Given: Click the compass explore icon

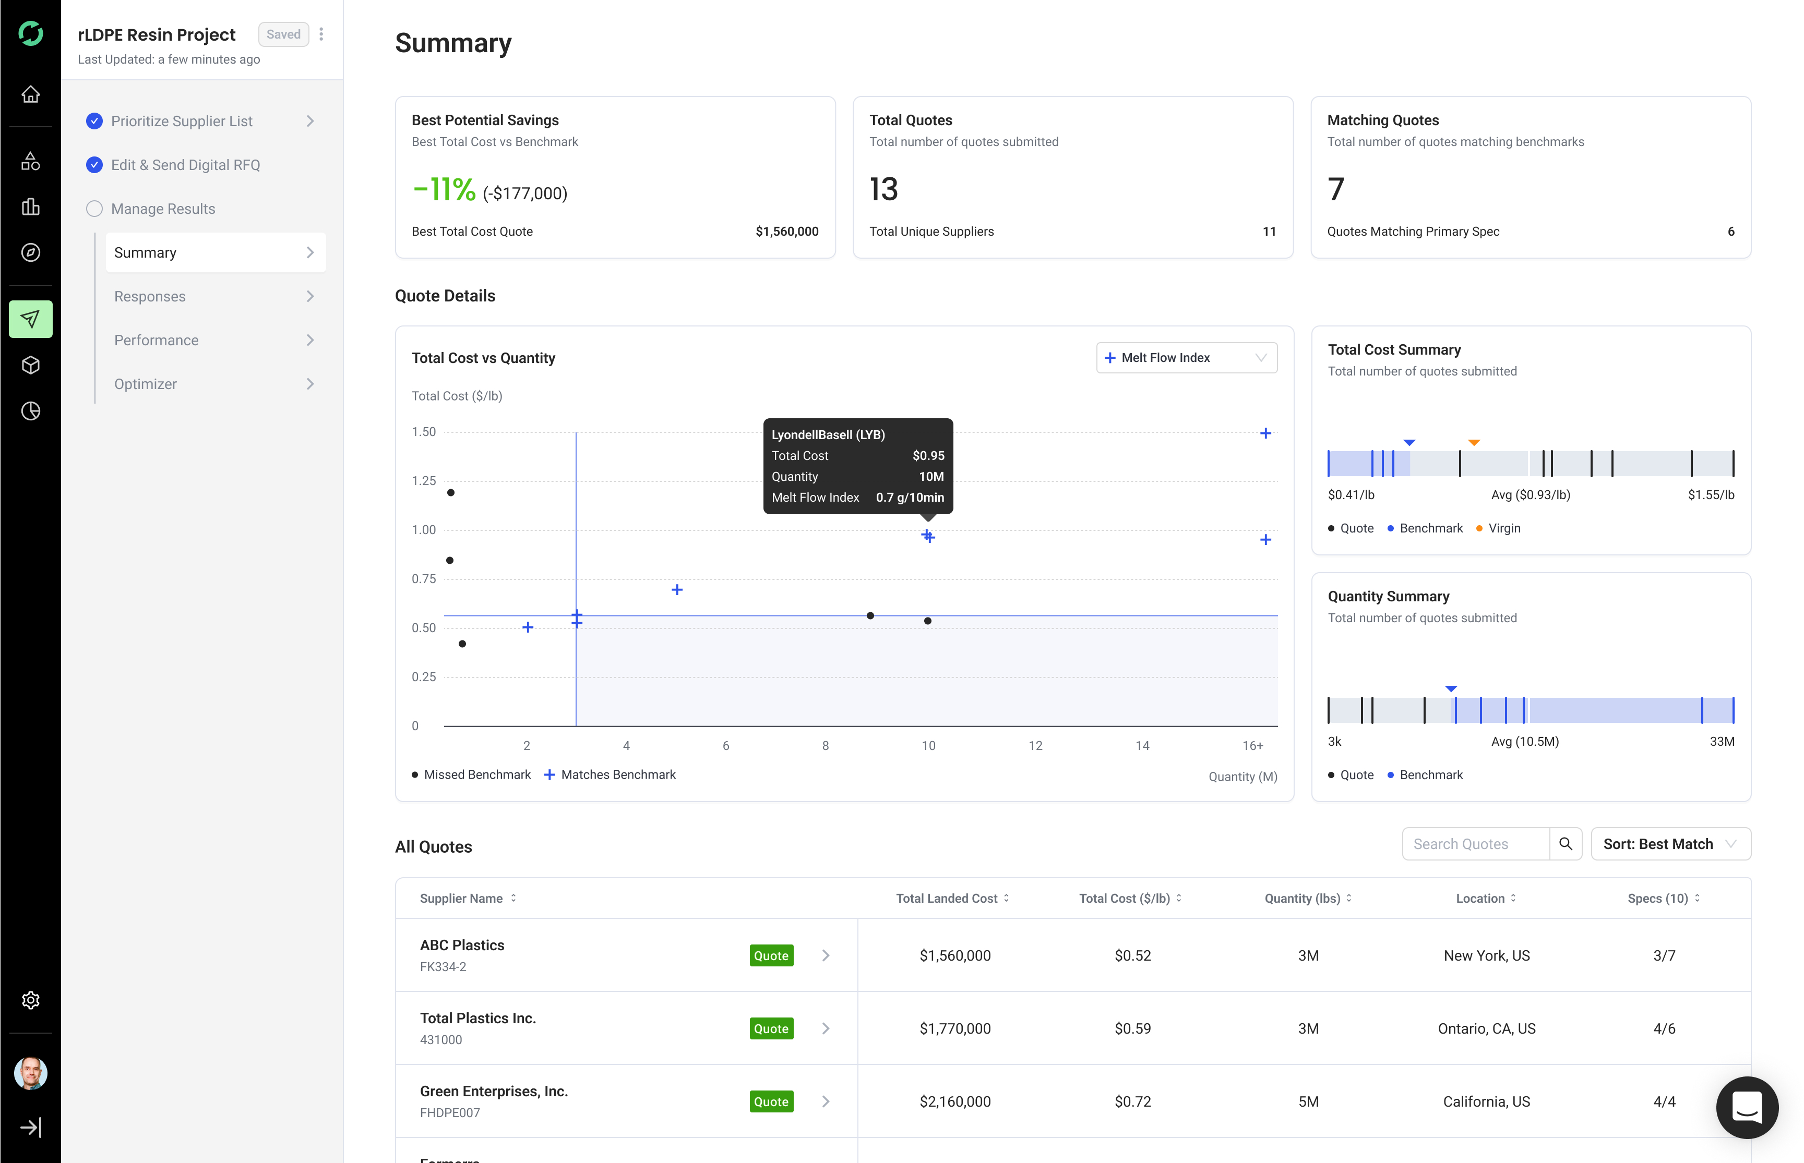Looking at the screenshot, I should tap(30, 252).
